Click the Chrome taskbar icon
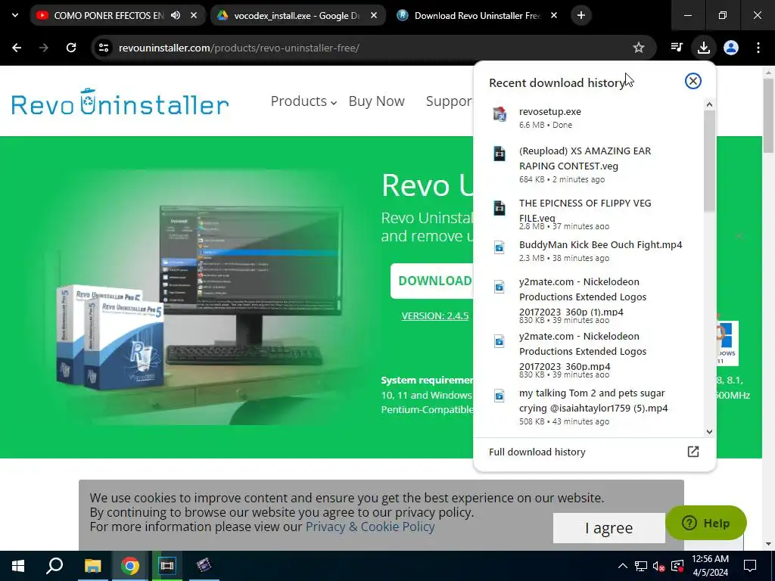 click(129, 566)
